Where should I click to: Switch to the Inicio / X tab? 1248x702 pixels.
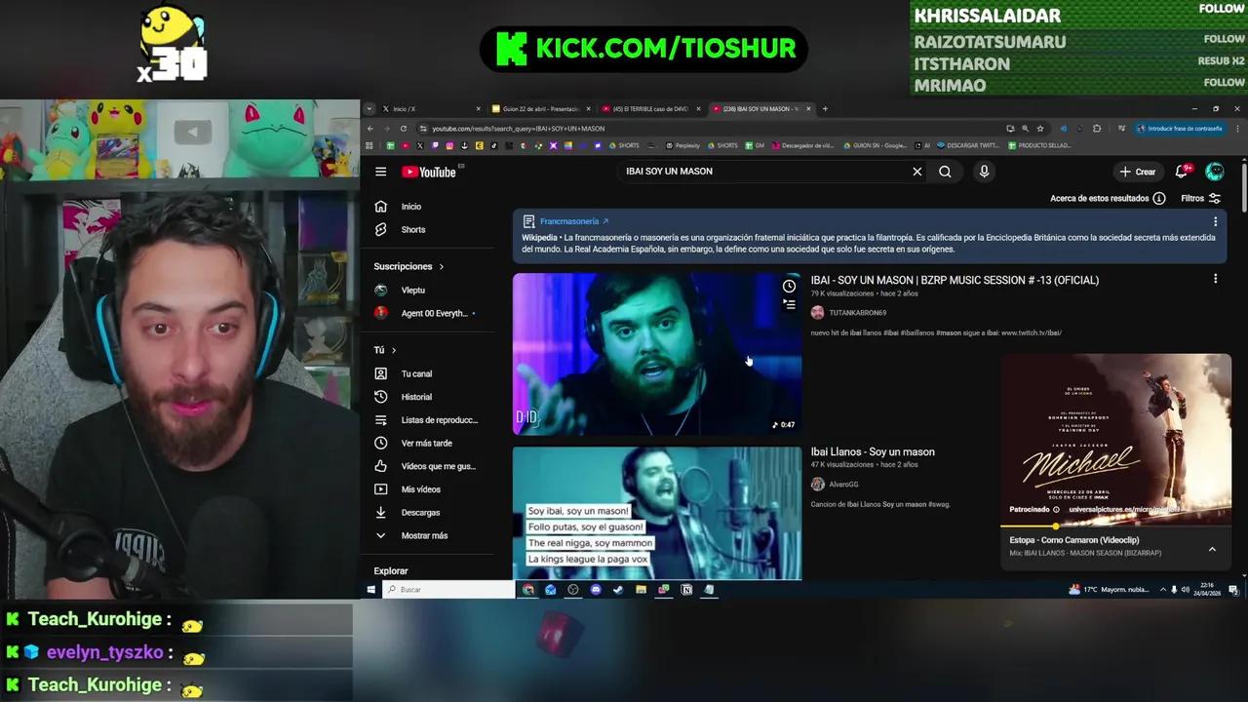pos(430,109)
